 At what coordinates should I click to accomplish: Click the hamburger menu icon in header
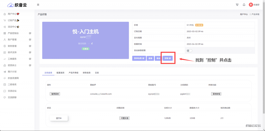point(38,5)
